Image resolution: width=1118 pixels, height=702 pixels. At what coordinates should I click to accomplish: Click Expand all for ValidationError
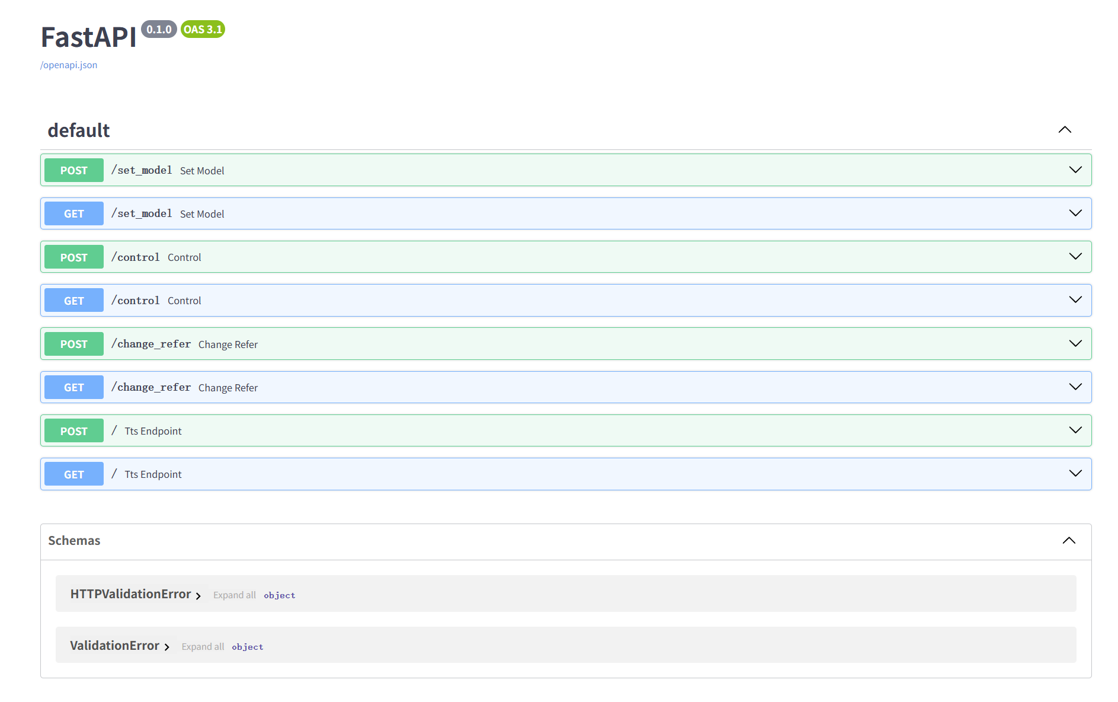coord(203,647)
